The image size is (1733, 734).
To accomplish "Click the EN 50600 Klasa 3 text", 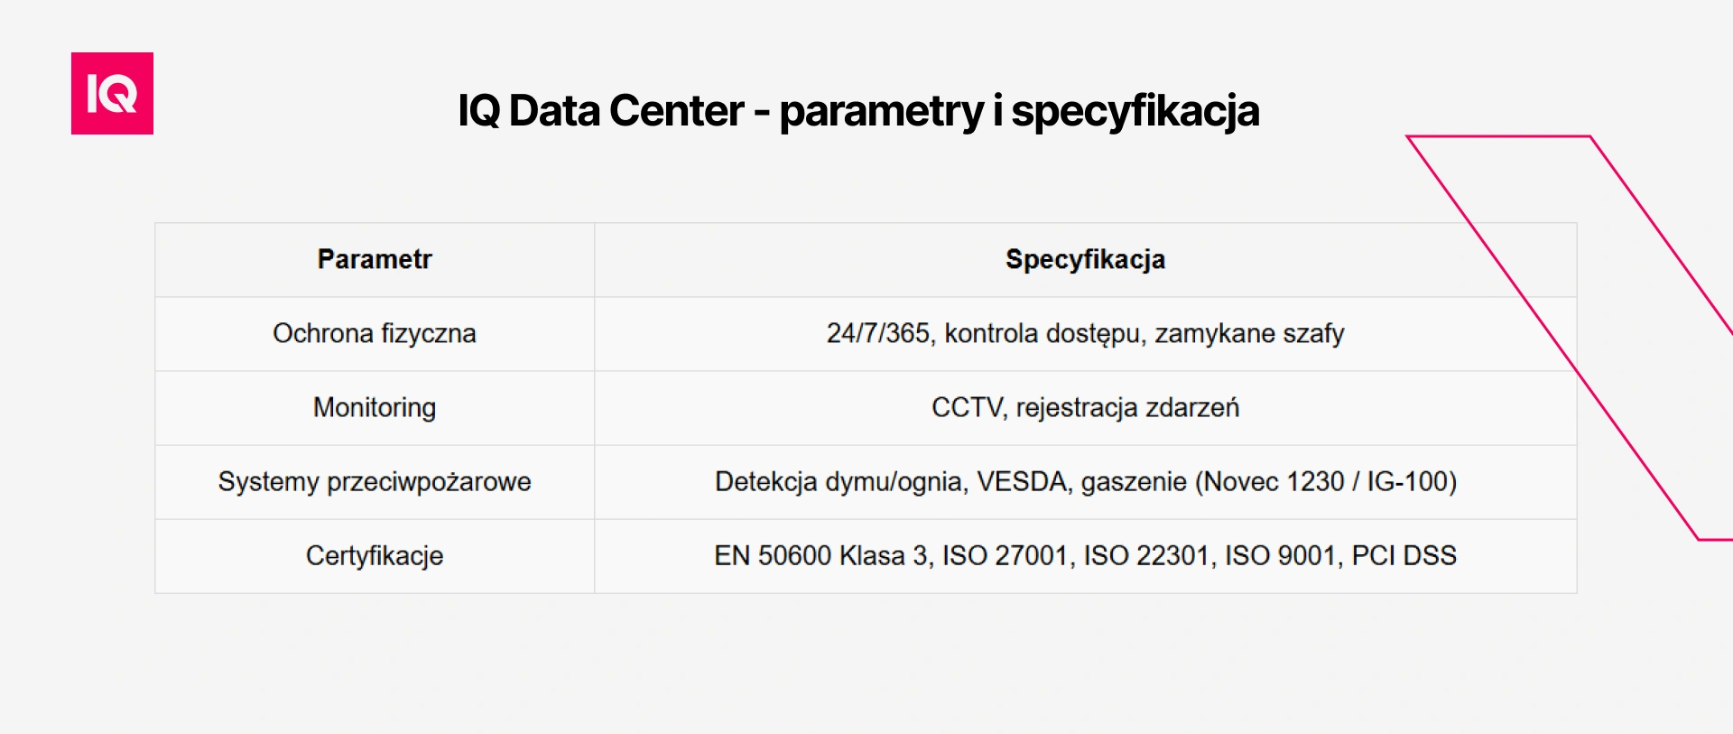I will pos(820,556).
